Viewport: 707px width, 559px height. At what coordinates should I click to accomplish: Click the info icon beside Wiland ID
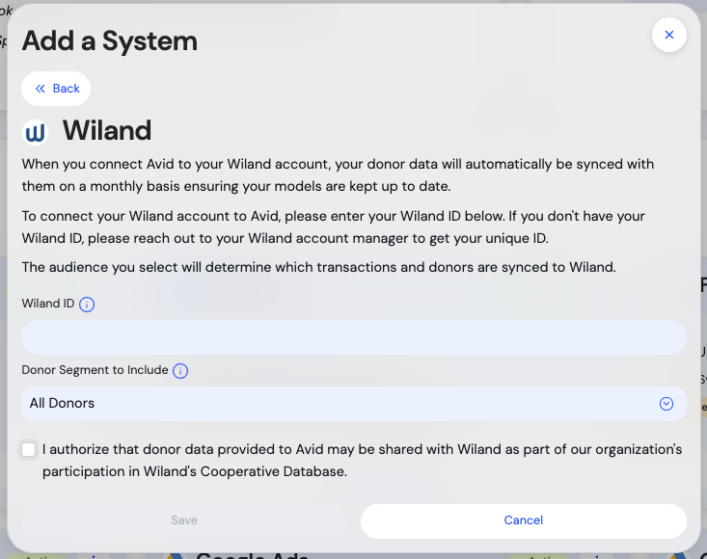(x=87, y=305)
